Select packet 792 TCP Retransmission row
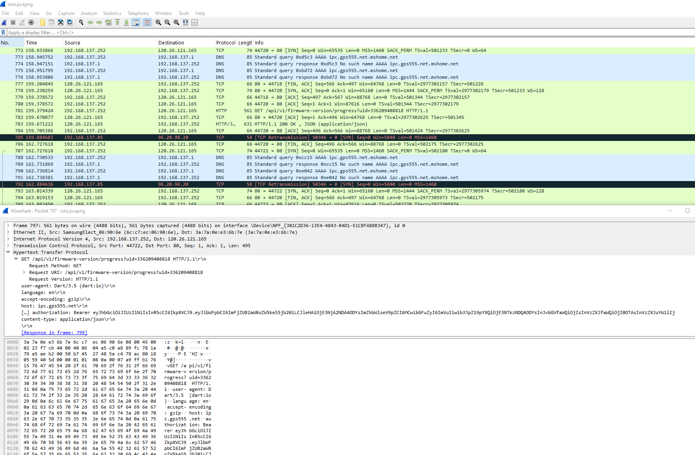Viewport: 695px width, 455px height. pyautogui.click(x=347, y=184)
